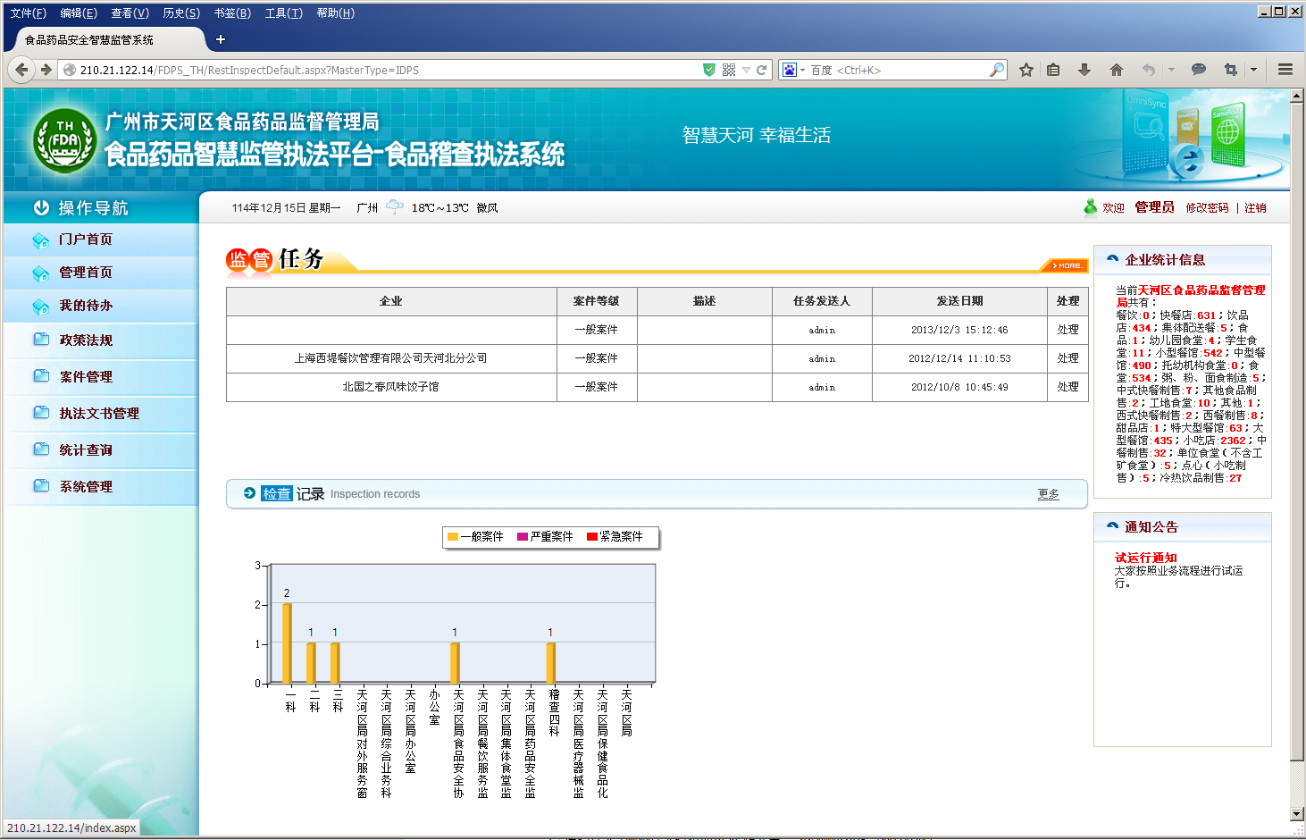Click the Baidu paw search engine icon
The height and width of the screenshot is (840, 1306).
[x=789, y=70]
